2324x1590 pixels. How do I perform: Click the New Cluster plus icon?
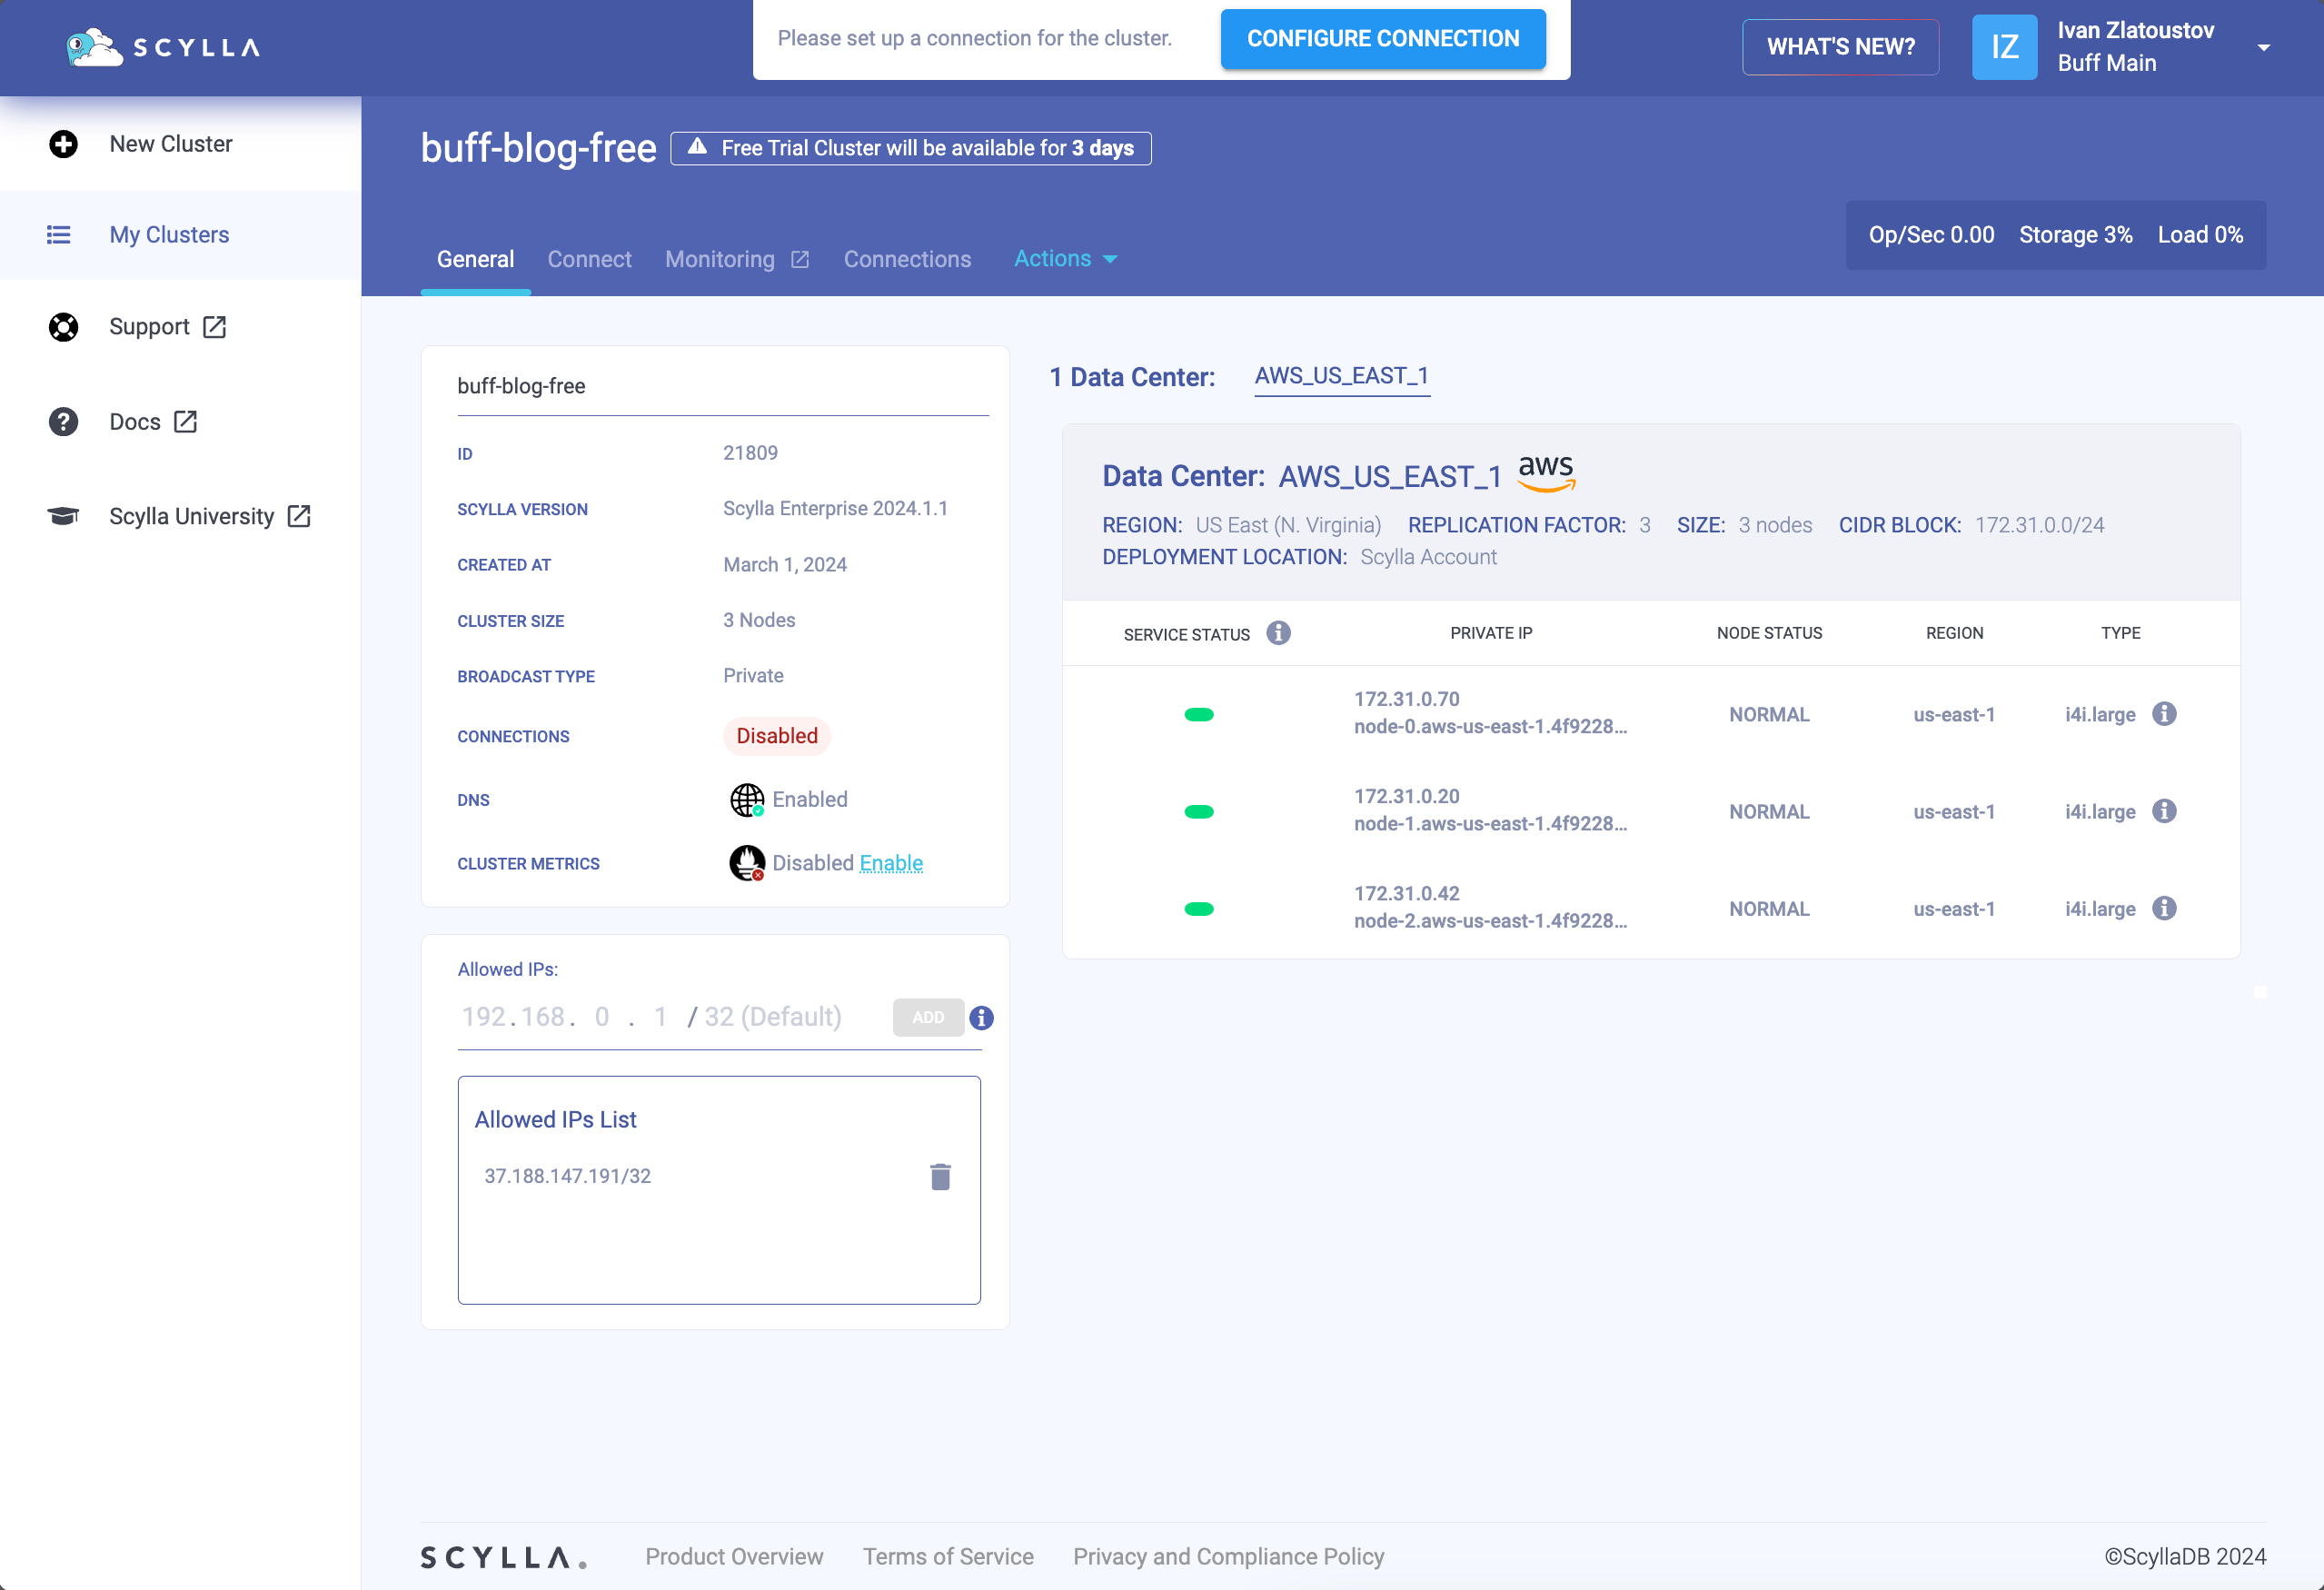click(x=63, y=144)
